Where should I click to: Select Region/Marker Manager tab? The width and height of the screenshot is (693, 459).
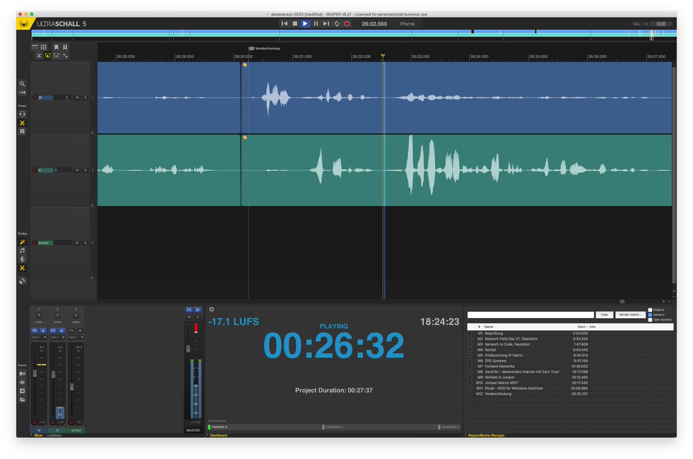pyautogui.click(x=486, y=435)
